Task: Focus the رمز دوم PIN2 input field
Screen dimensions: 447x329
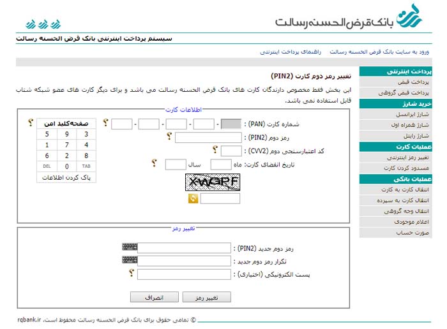Action: 208,138
